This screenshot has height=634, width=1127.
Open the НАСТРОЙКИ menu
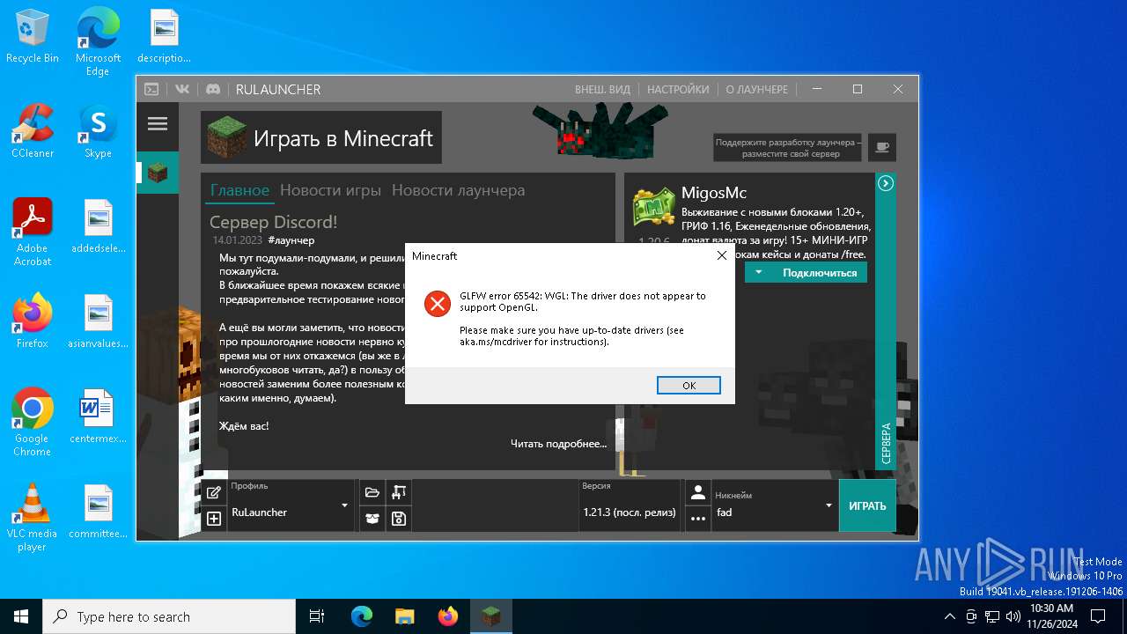[x=678, y=89]
